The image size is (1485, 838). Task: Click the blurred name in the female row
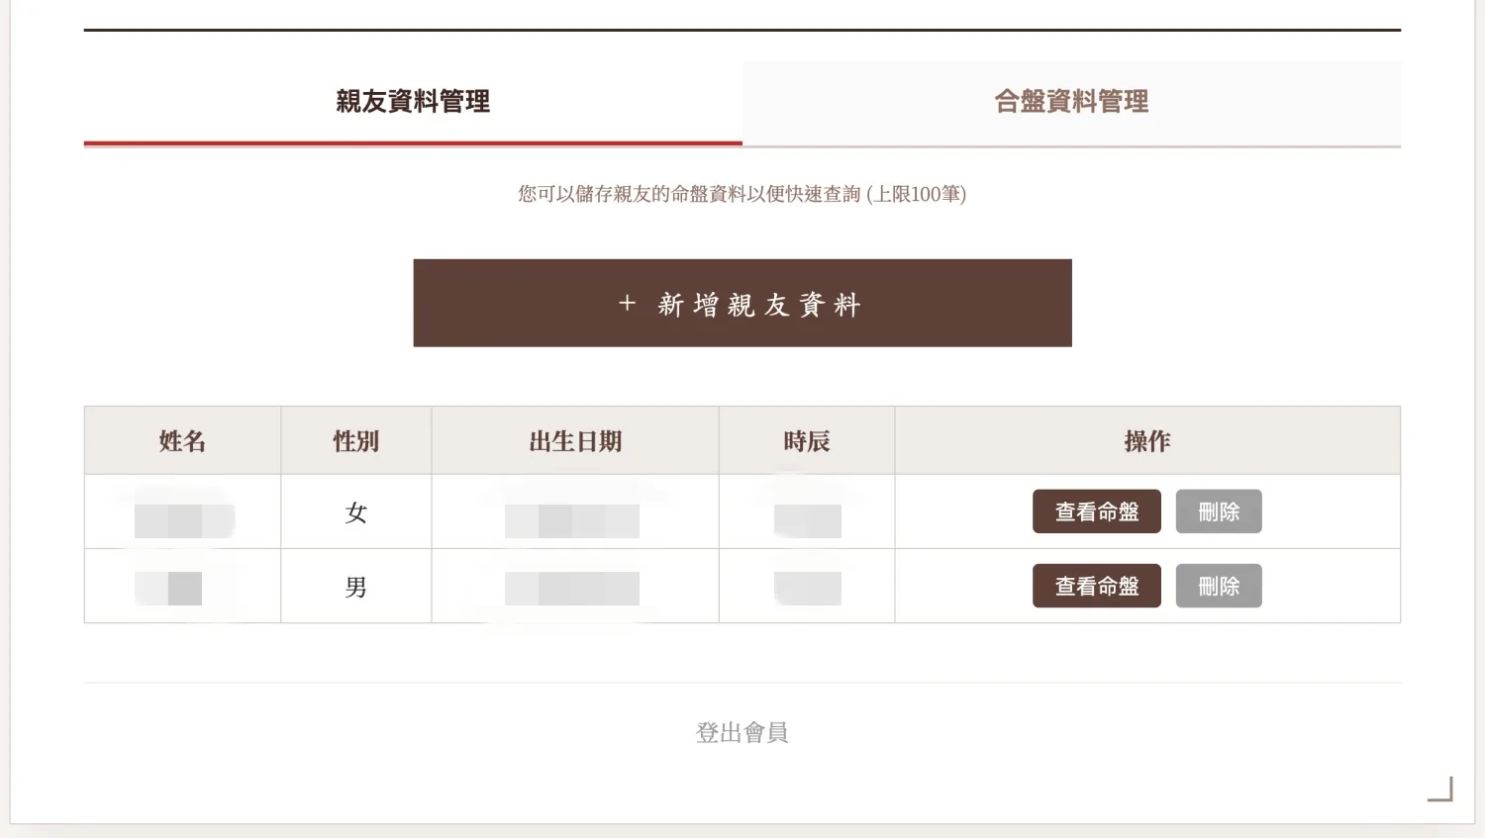coord(183,519)
